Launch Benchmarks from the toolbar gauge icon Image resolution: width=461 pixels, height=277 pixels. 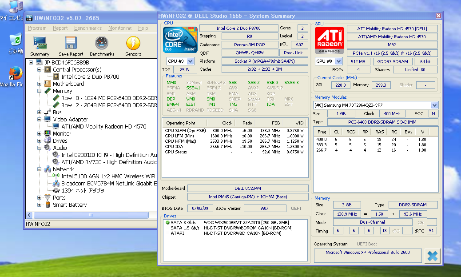tap(102, 43)
